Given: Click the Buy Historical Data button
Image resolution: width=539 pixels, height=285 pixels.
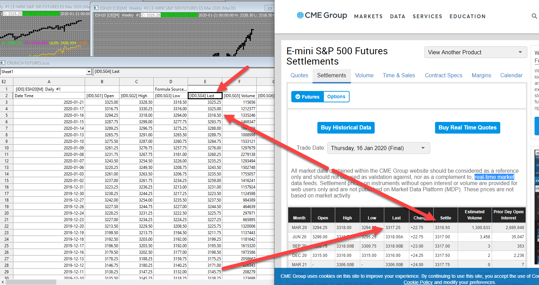Looking at the screenshot, I should (346, 128).
